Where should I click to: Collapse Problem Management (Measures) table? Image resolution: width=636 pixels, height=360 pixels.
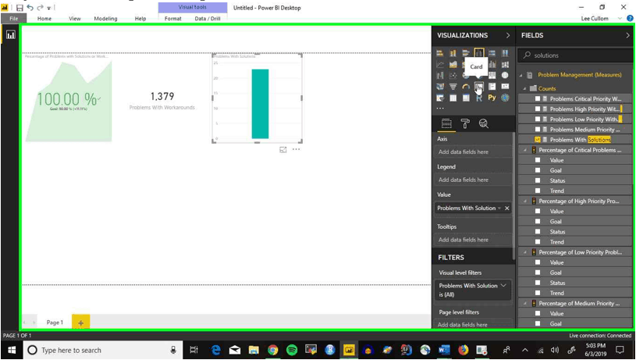pyautogui.click(x=521, y=75)
